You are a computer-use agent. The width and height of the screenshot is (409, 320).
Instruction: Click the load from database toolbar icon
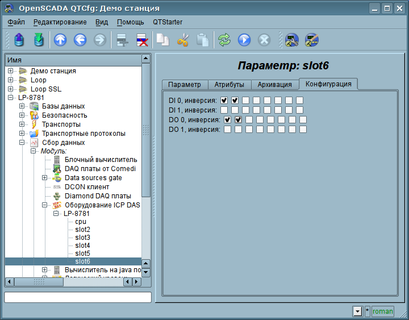tap(19, 40)
